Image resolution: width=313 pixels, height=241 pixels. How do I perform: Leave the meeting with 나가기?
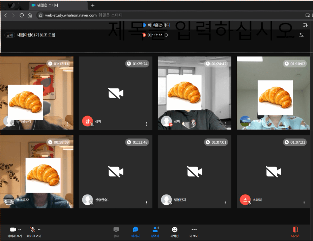pyautogui.click(x=295, y=231)
